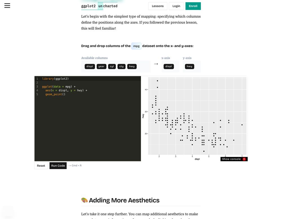Select the cty column chip
The image size is (282, 219).
click(x=121, y=66)
